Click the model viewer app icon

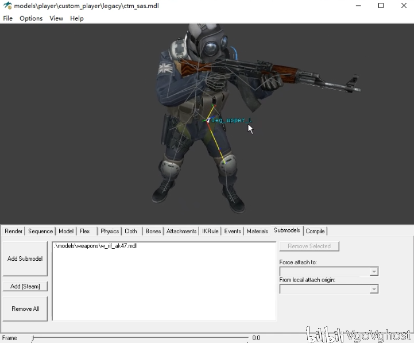(x=7, y=6)
